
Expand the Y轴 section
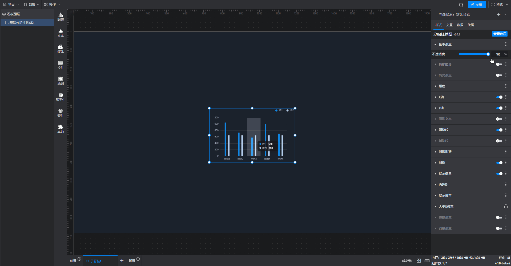point(435,108)
